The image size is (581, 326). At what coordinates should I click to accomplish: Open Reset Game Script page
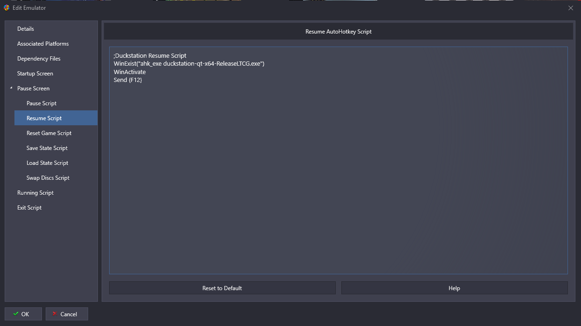(x=49, y=133)
